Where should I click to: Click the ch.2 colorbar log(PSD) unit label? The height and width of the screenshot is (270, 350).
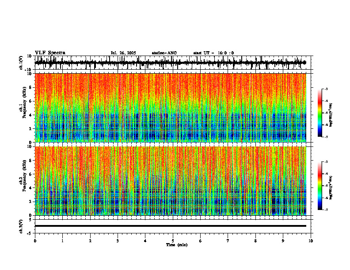[x=331, y=187]
